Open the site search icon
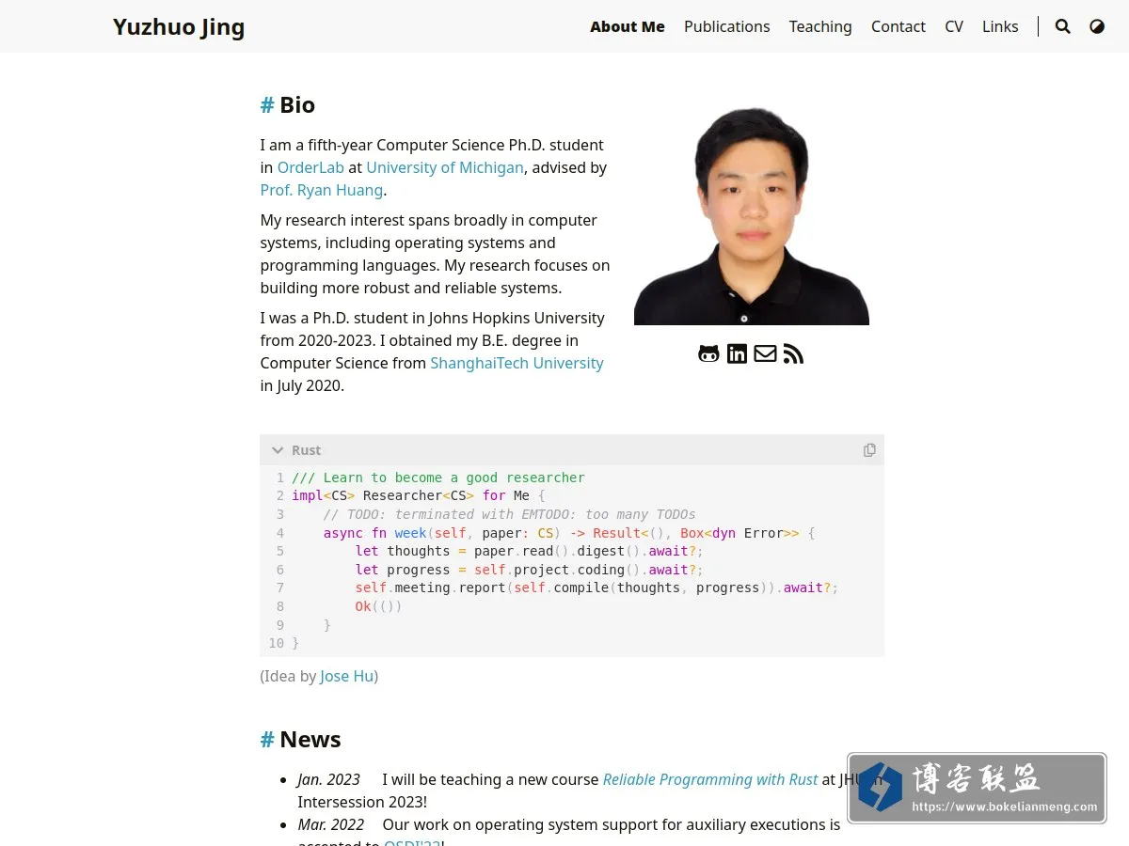 (1063, 26)
